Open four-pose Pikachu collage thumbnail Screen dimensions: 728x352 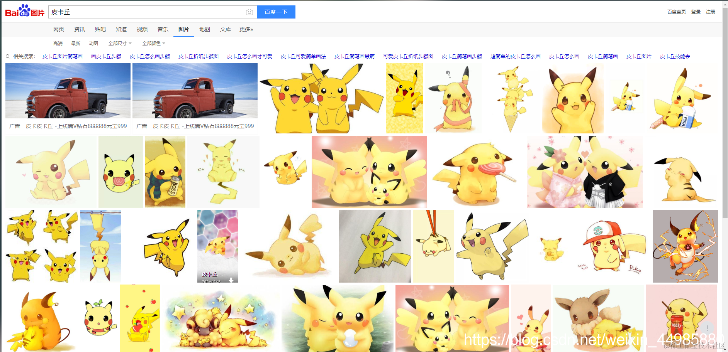point(42,246)
